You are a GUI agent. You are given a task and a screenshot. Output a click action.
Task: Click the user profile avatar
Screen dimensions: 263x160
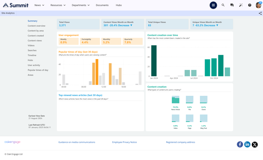259,5
